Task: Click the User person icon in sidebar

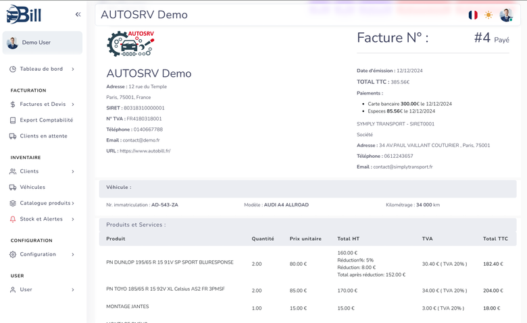Action: [x=13, y=290]
